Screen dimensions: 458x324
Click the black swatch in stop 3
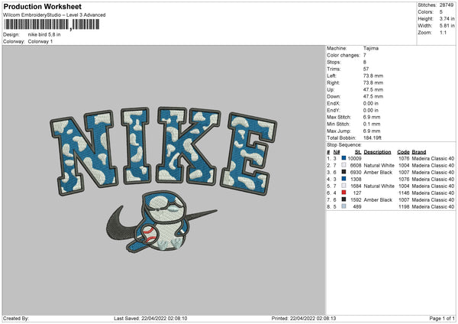point(343,172)
